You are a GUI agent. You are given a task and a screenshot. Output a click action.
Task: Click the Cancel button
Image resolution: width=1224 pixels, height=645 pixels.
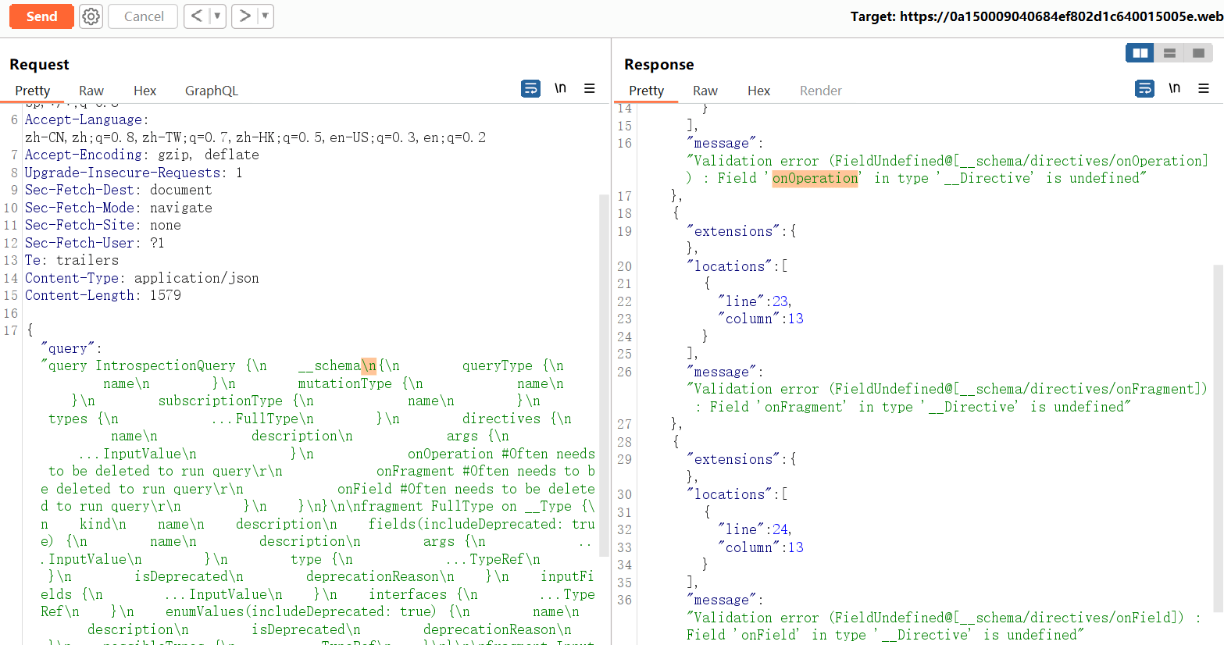tap(144, 16)
